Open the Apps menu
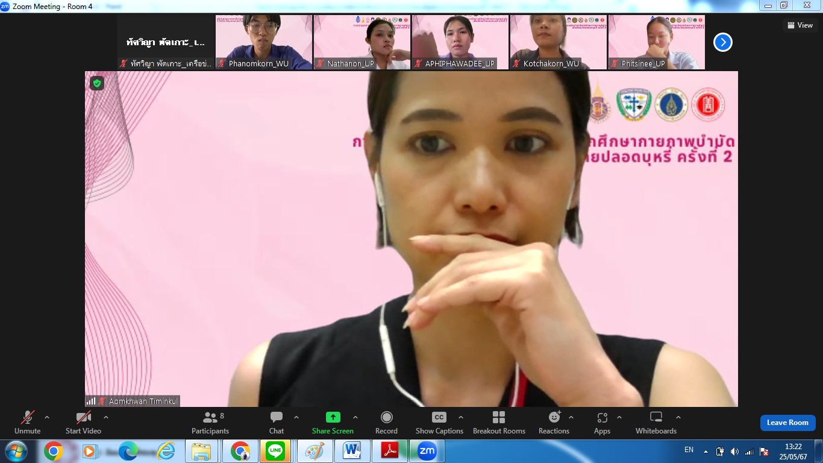Viewport: 823px width, 463px height. pyautogui.click(x=602, y=422)
